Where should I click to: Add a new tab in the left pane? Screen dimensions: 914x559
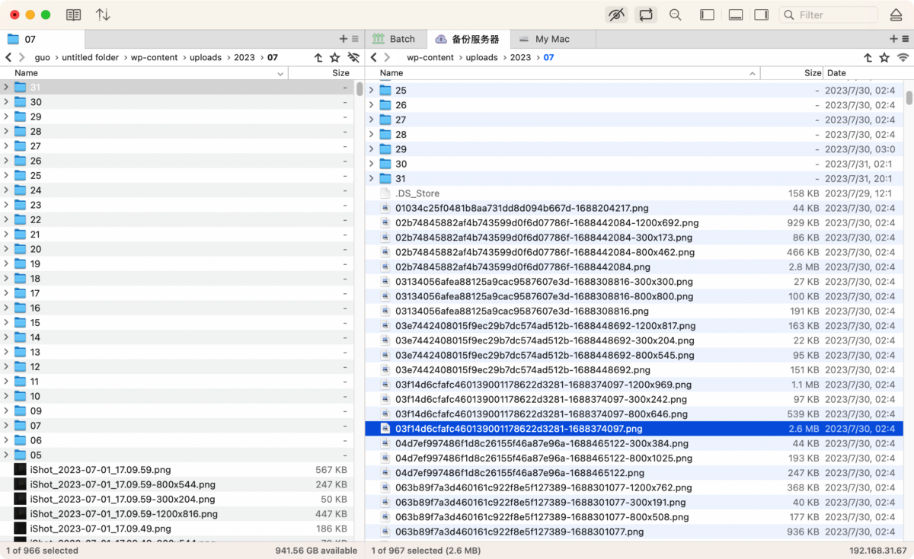pyautogui.click(x=344, y=39)
